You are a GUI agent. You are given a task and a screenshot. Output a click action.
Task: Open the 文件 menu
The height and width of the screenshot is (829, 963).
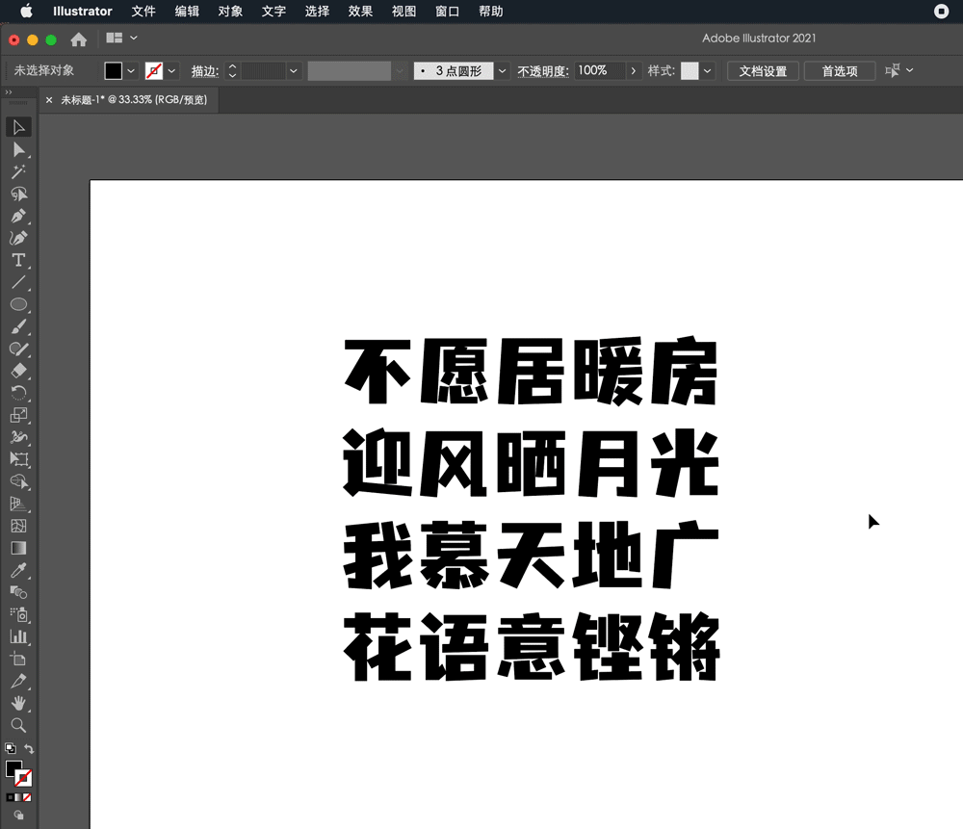pos(143,12)
